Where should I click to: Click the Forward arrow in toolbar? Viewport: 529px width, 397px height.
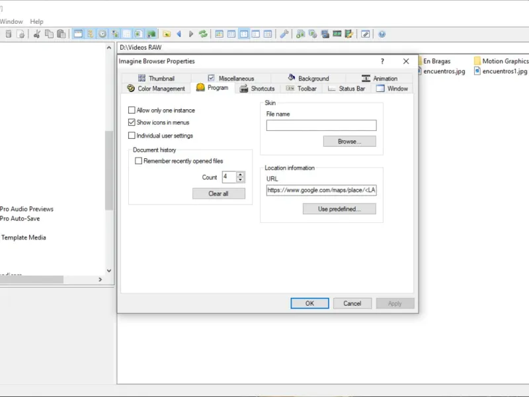click(x=191, y=34)
